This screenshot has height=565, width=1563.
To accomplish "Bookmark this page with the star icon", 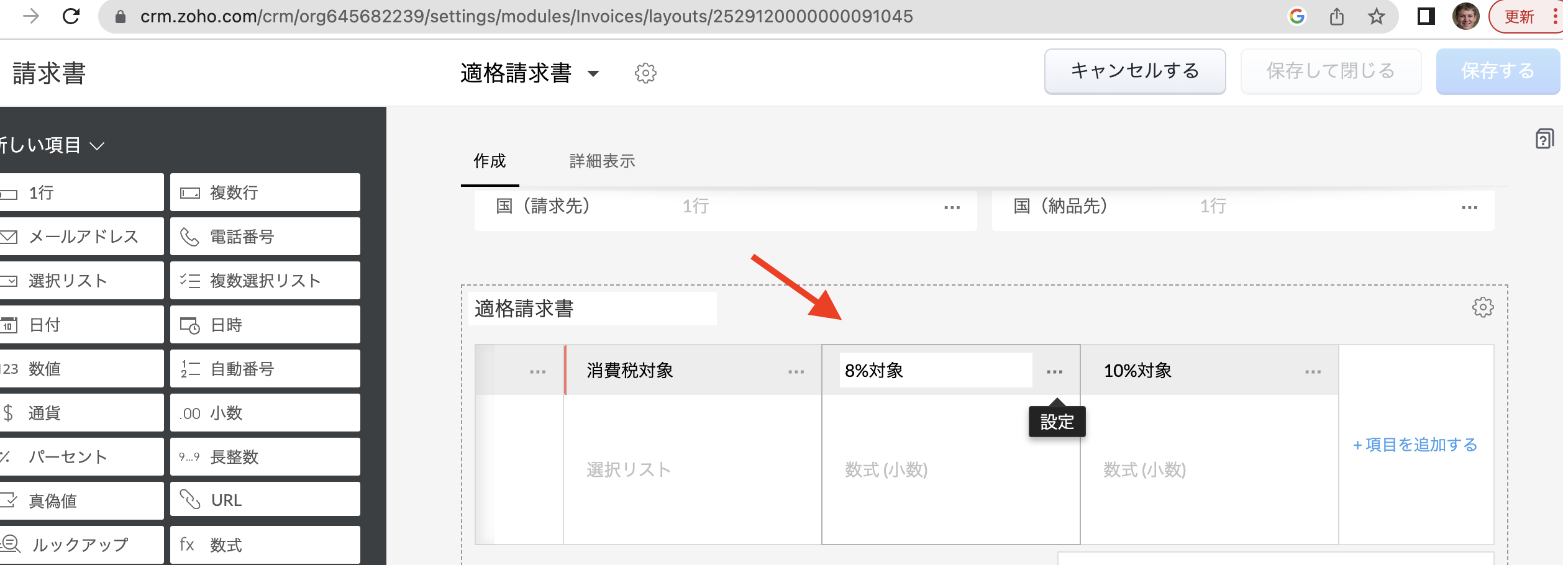I will tap(1377, 17).
